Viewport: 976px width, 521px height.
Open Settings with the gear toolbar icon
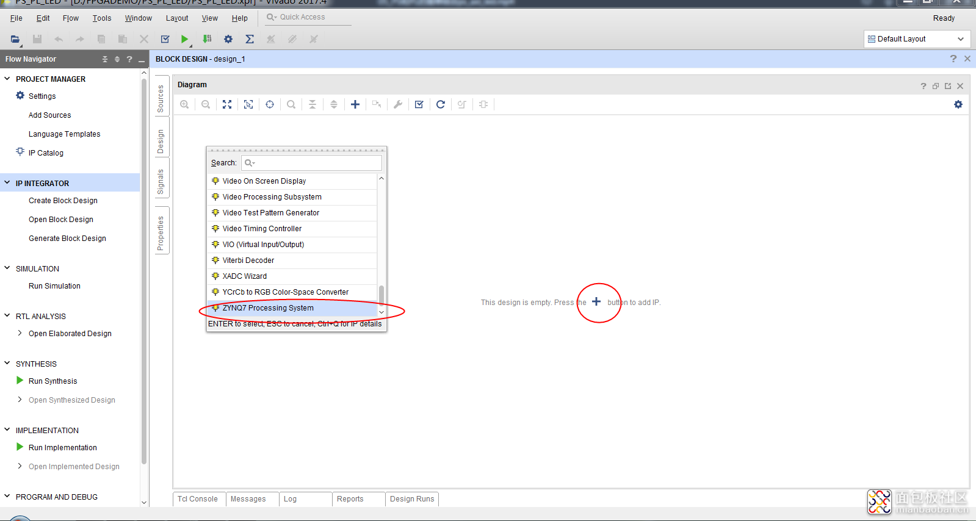(x=228, y=39)
